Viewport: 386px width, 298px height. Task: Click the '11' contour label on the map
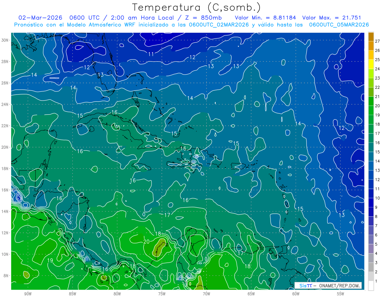point(151,54)
